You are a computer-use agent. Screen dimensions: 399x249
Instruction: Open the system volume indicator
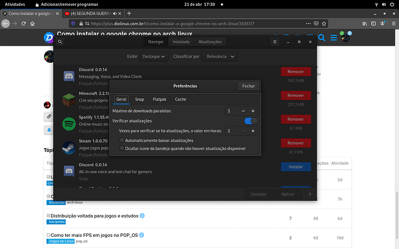[384, 4]
